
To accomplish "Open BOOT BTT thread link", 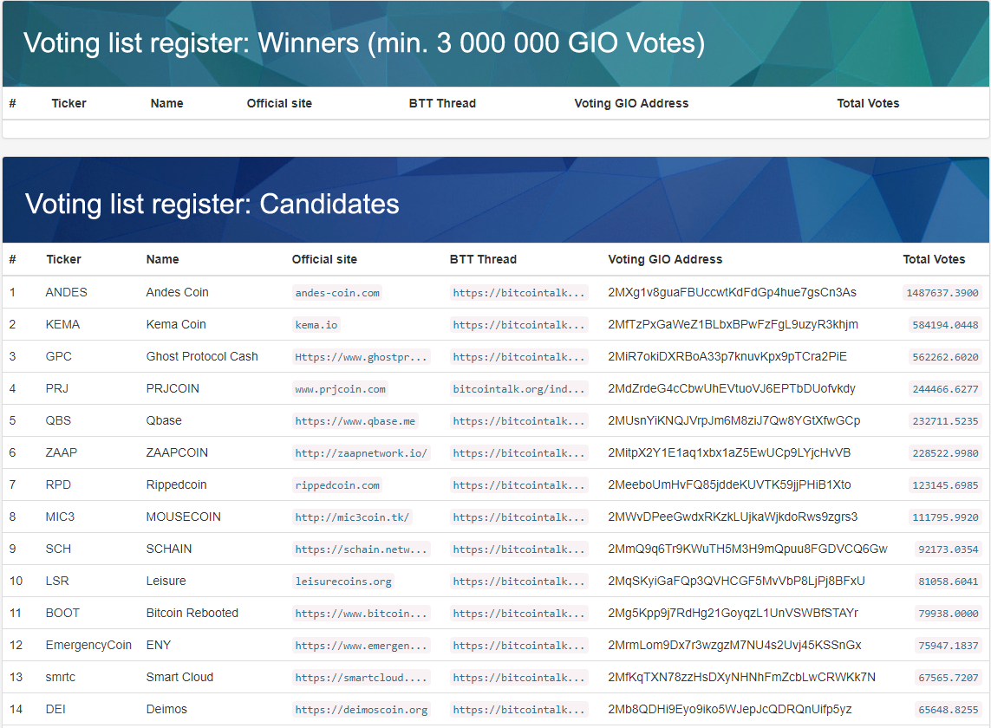I will pos(518,614).
